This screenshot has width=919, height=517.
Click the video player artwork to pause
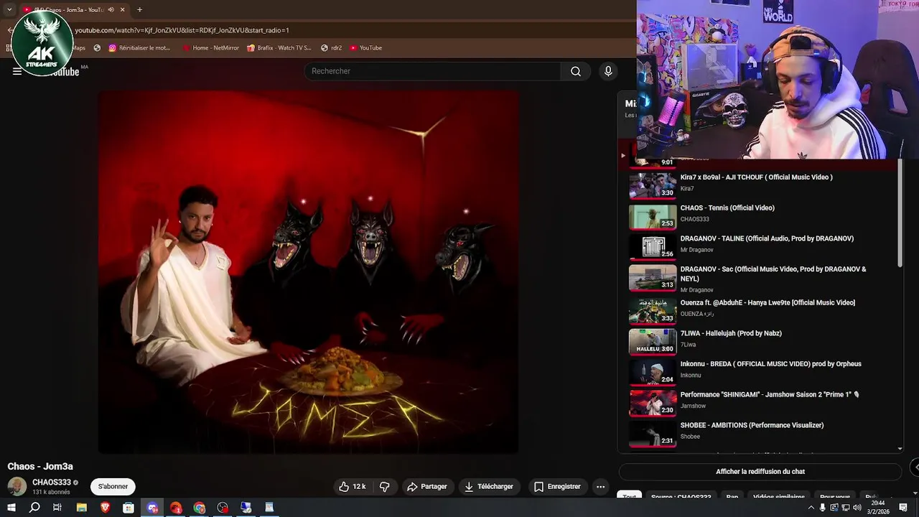[308, 272]
